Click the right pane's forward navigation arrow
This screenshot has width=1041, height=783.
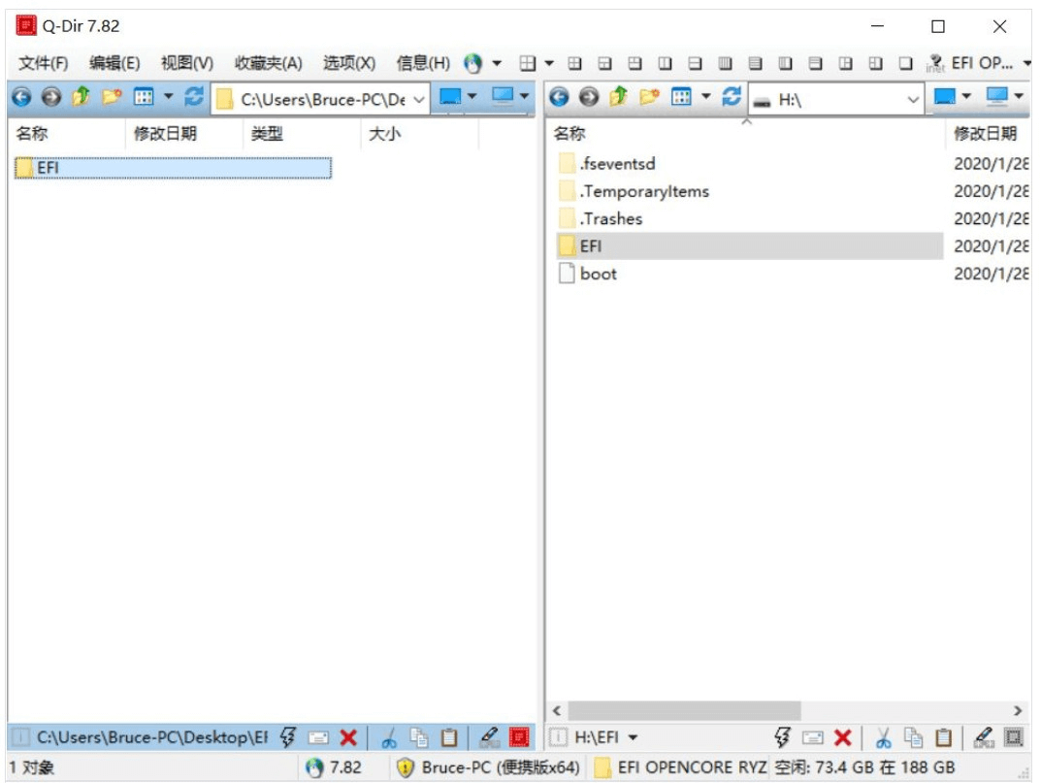click(588, 97)
